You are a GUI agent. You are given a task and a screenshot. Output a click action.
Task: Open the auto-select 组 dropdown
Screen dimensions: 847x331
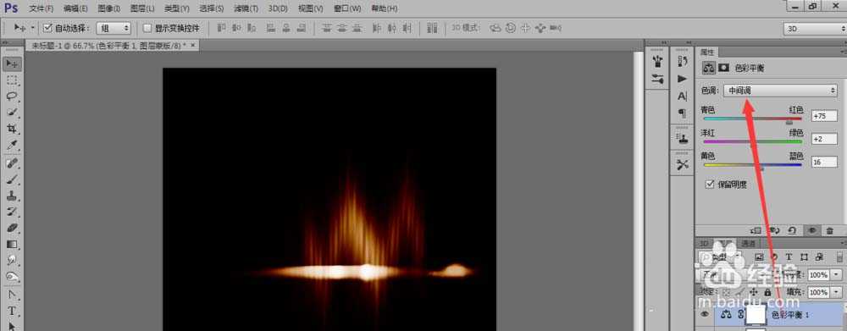click(x=113, y=28)
